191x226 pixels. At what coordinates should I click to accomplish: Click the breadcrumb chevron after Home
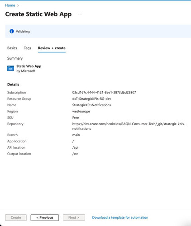point(18,5)
